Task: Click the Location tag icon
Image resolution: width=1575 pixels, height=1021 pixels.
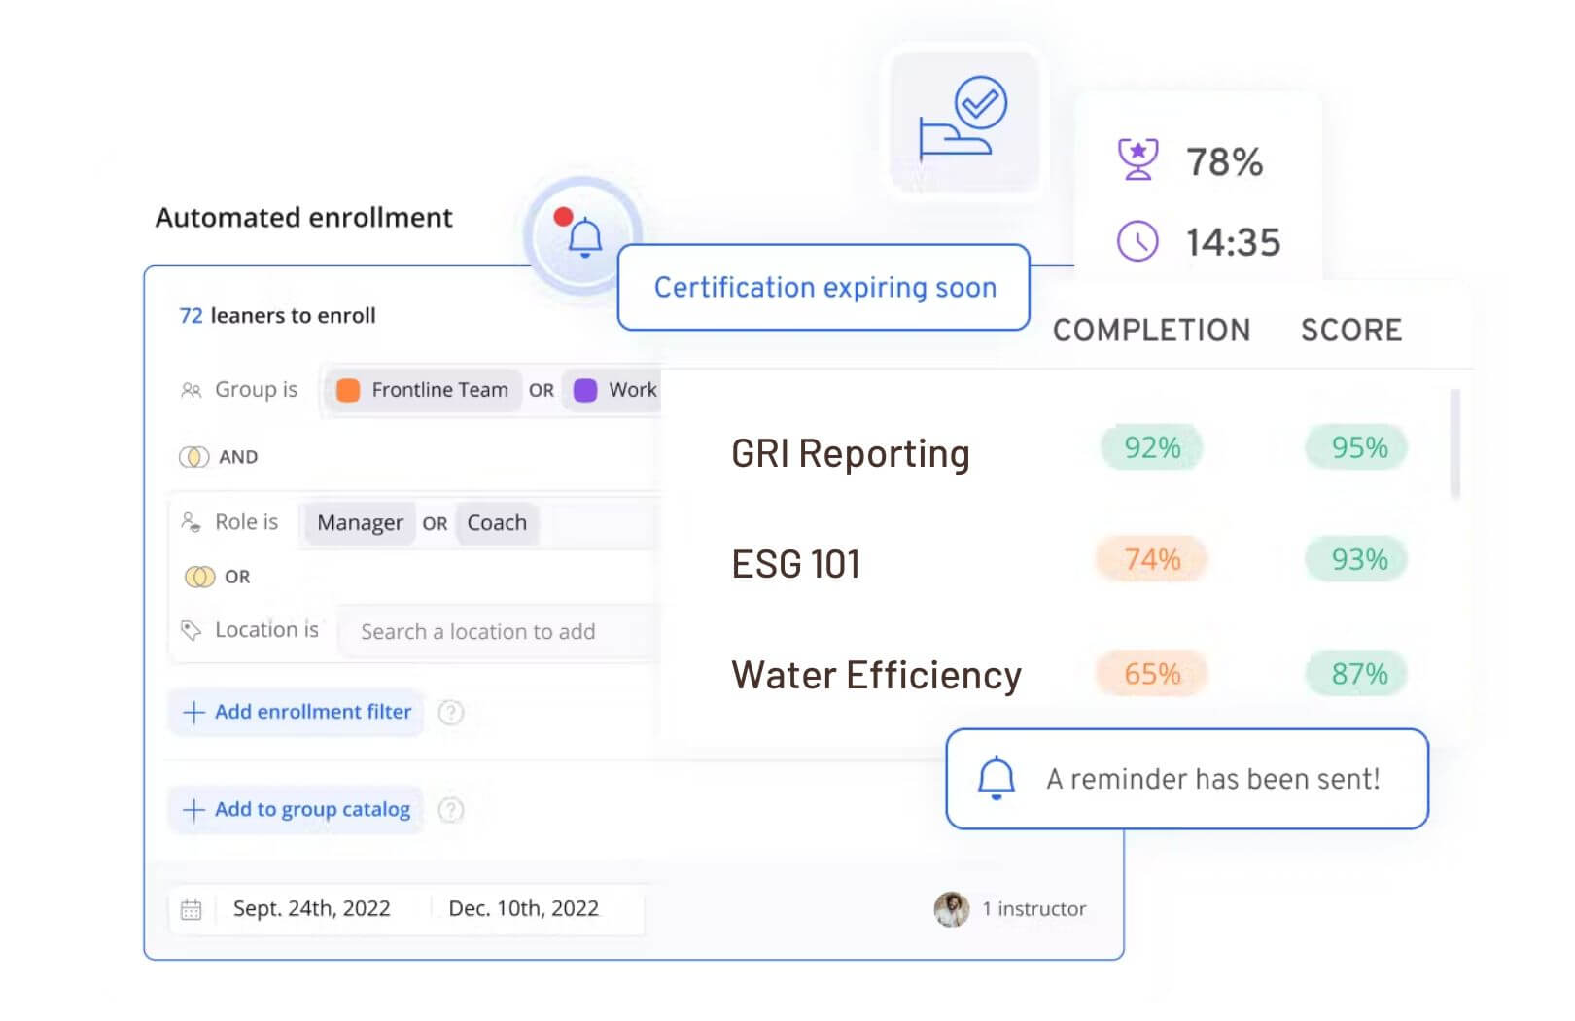Action: (x=191, y=630)
